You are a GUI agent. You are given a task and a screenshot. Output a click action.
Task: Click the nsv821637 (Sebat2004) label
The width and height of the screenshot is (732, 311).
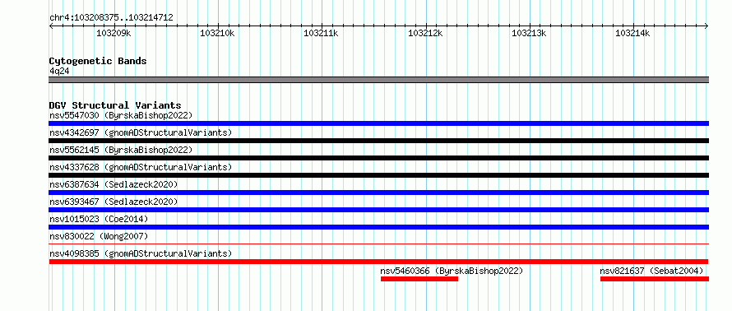pos(651,271)
